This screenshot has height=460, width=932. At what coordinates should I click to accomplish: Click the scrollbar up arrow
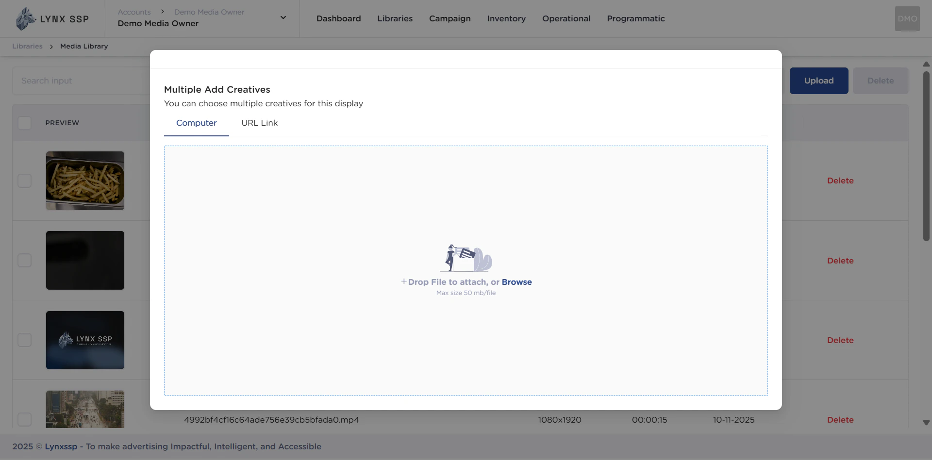click(926, 64)
